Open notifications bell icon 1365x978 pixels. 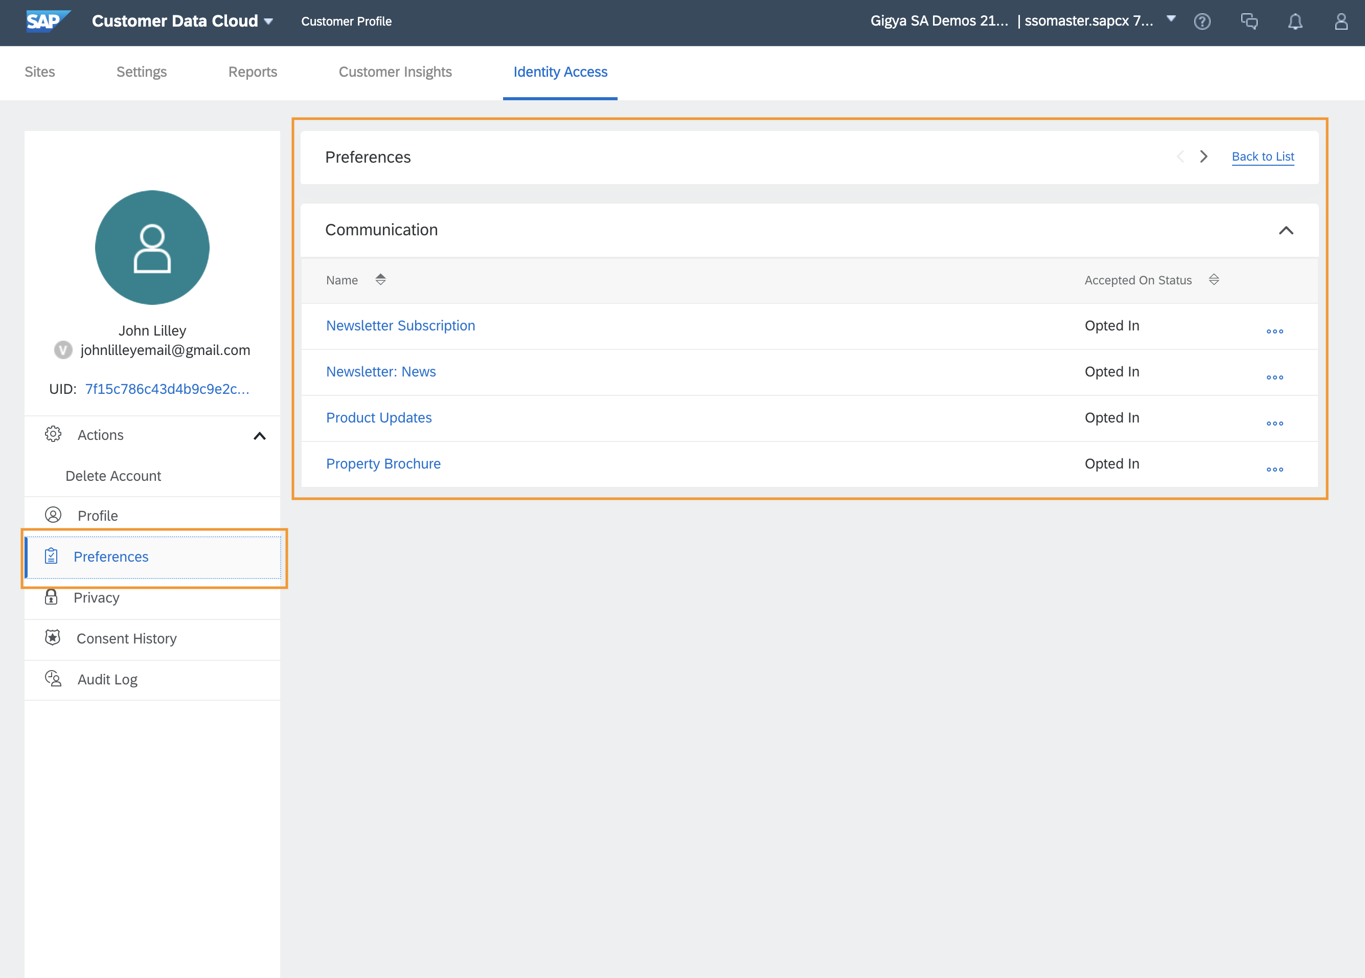[1295, 21]
